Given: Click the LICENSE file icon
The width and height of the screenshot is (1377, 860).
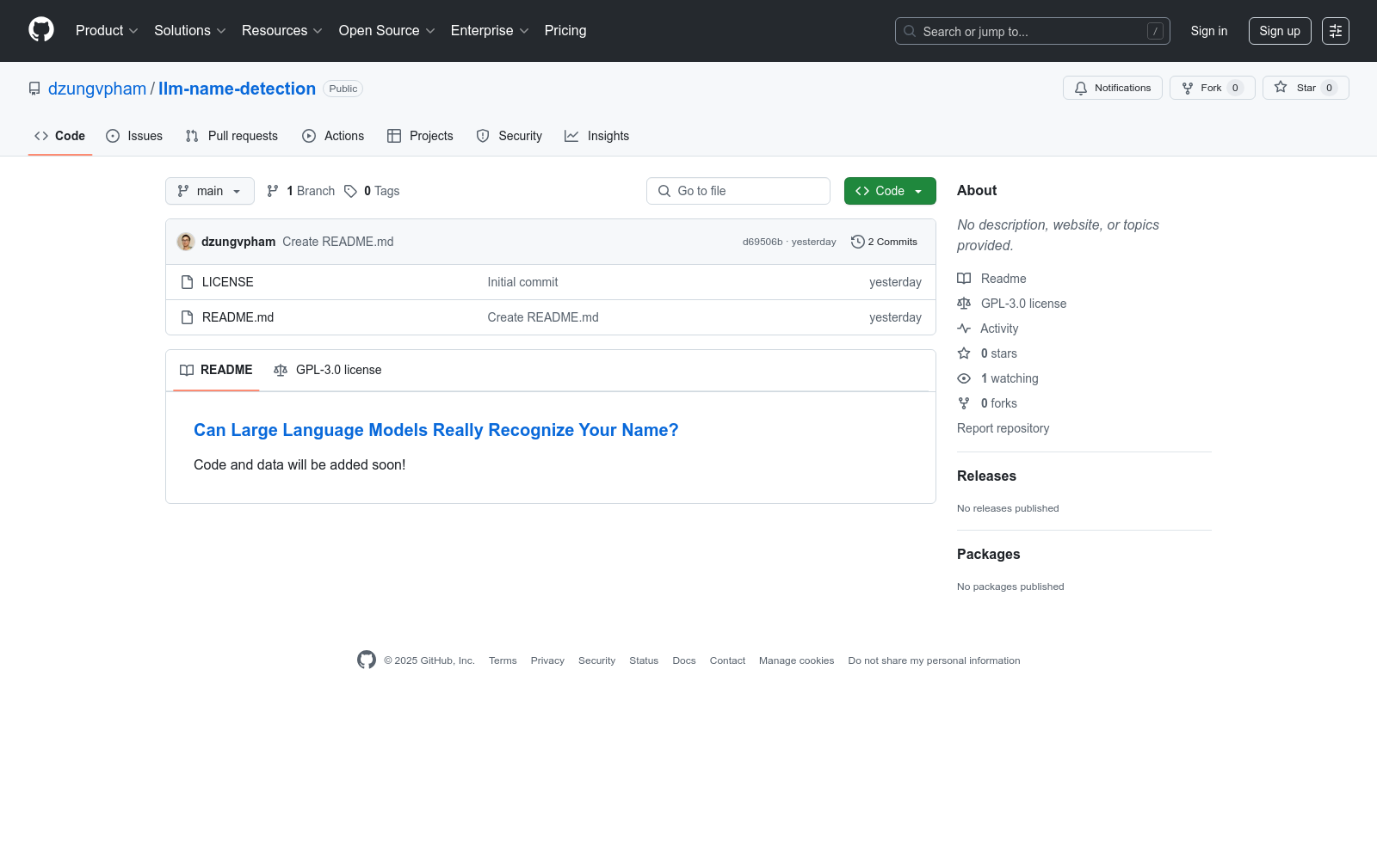Looking at the screenshot, I should 187,282.
